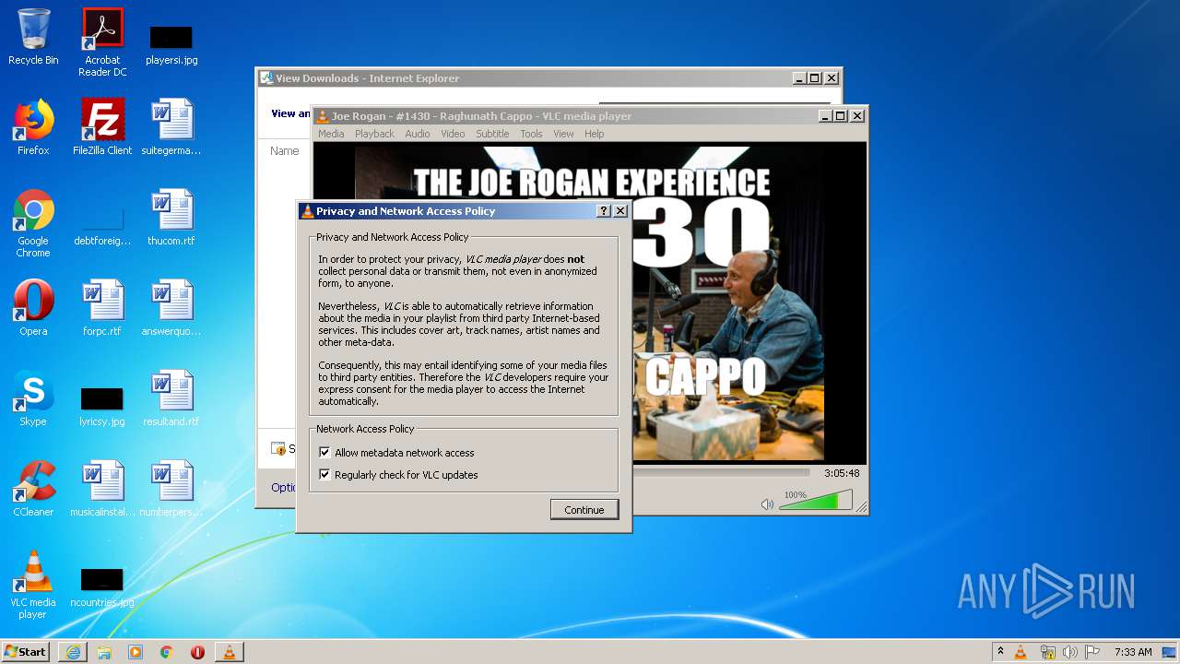This screenshot has width=1180, height=664.
Task: Select answerquo document icon
Action: point(171,308)
